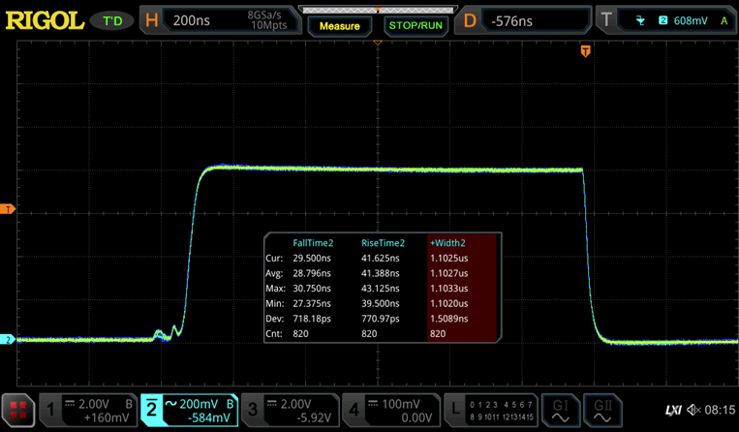Image resolution: width=739 pixels, height=432 pixels.
Task: Toggle the active channel 2 200mV label
Action: [x=188, y=411]
